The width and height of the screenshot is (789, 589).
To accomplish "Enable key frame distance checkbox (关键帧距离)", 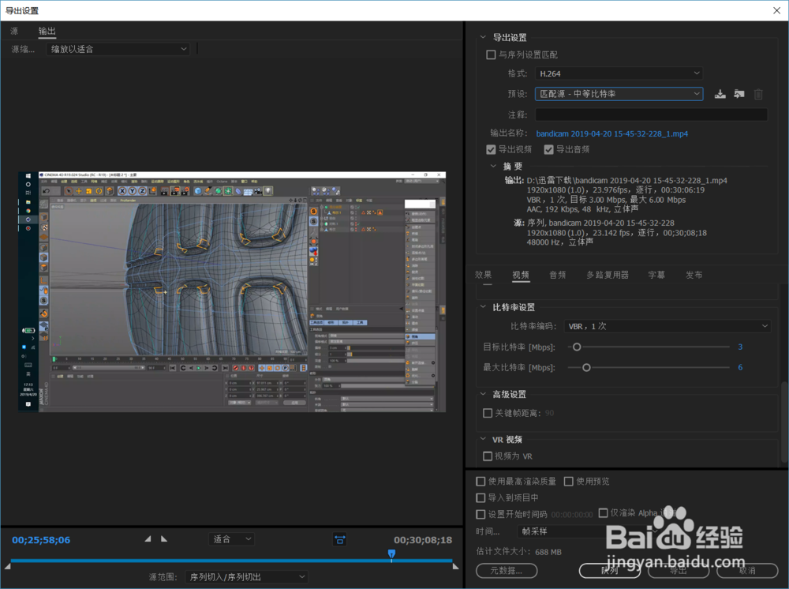I will click(x=488, y=413).
